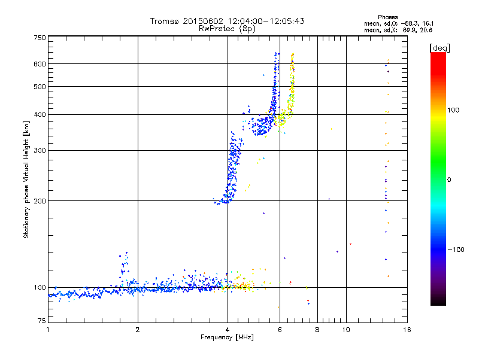Click the x-axis tick label '2'
The height and width of the screenshot is (359, 479).
(x=138, y=330)
